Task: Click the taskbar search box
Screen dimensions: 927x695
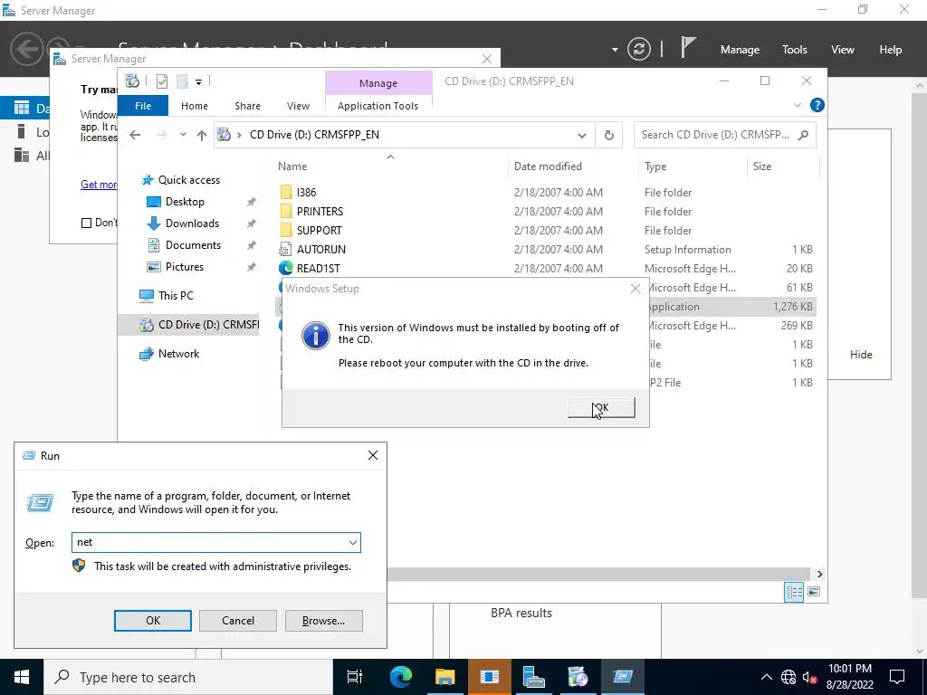Action: 188,677
